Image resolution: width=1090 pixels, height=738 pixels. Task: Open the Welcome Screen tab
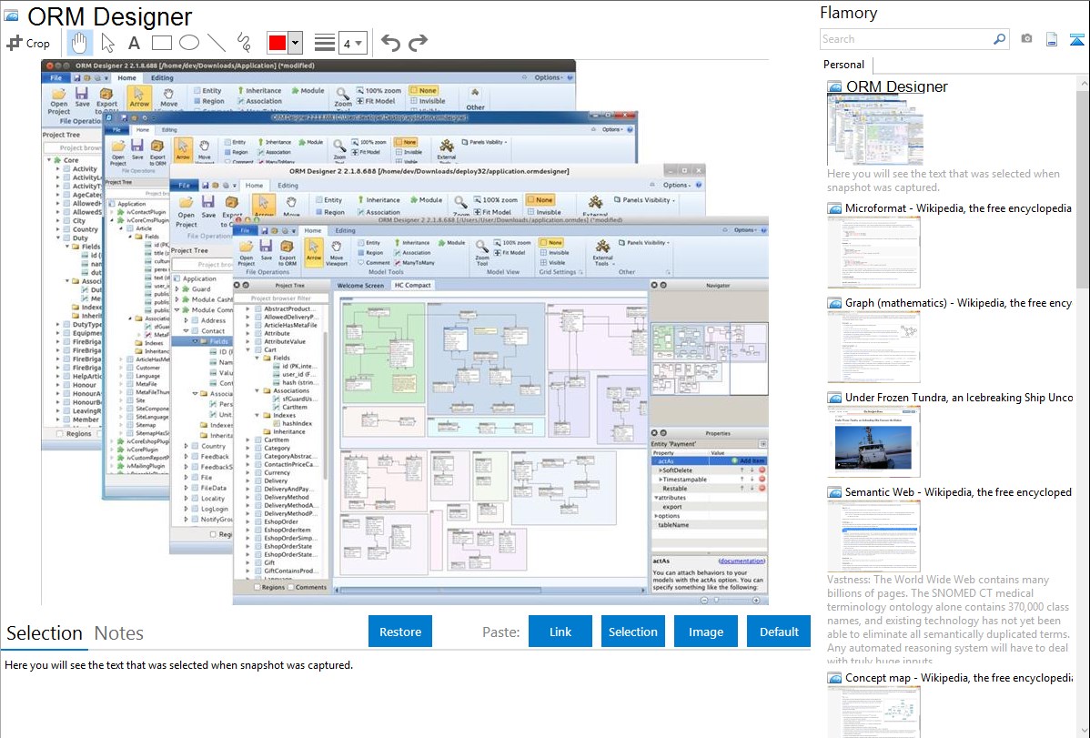tap(360, 285)
